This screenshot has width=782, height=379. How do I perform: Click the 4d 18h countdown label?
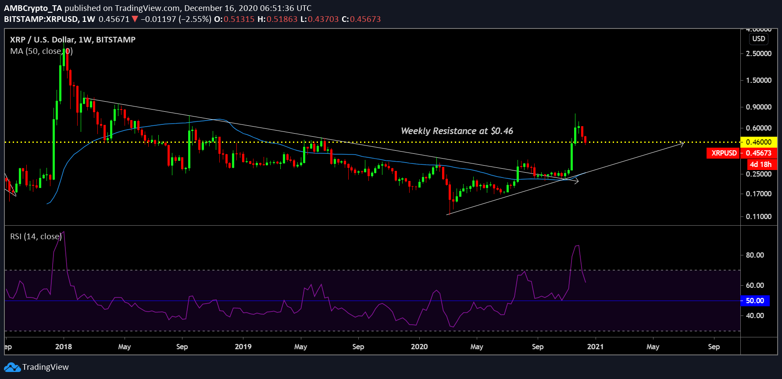tap(761, 164)
